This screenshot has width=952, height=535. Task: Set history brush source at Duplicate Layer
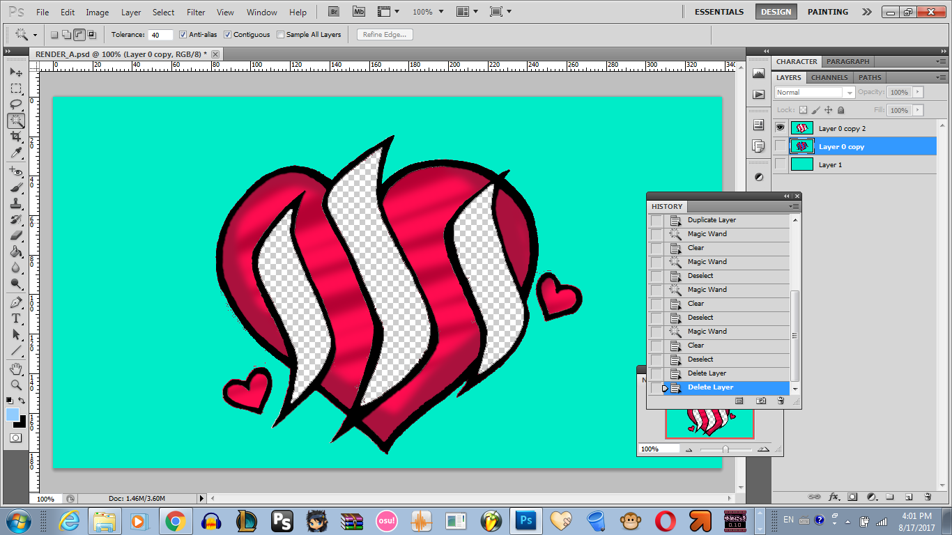(656, 220)
